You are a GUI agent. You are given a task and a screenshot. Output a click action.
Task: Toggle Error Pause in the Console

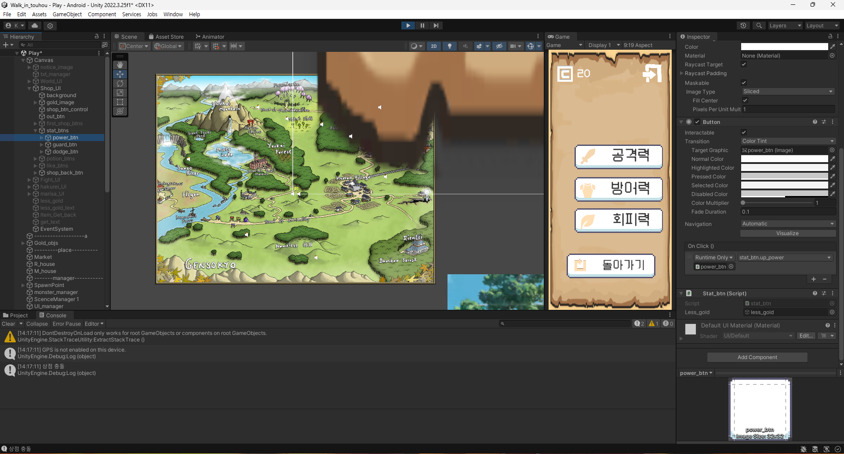pyautogui.click(x=67, y=324)
